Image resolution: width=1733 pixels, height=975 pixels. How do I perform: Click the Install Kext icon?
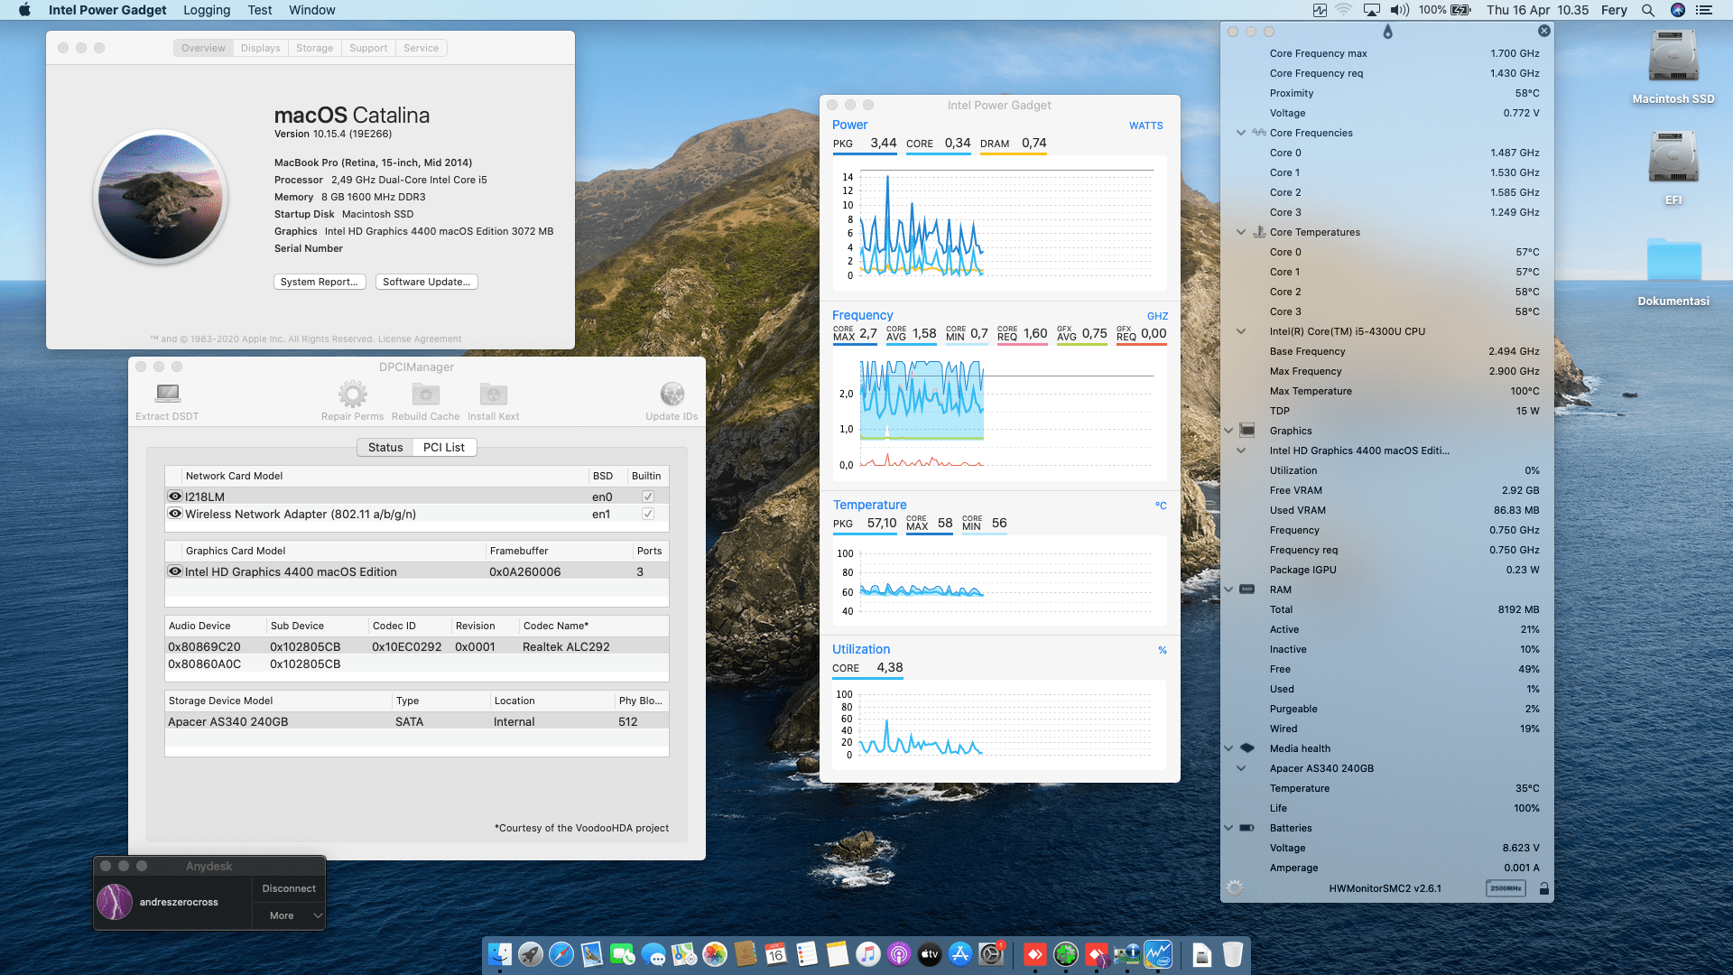click(x=493, y=394)
